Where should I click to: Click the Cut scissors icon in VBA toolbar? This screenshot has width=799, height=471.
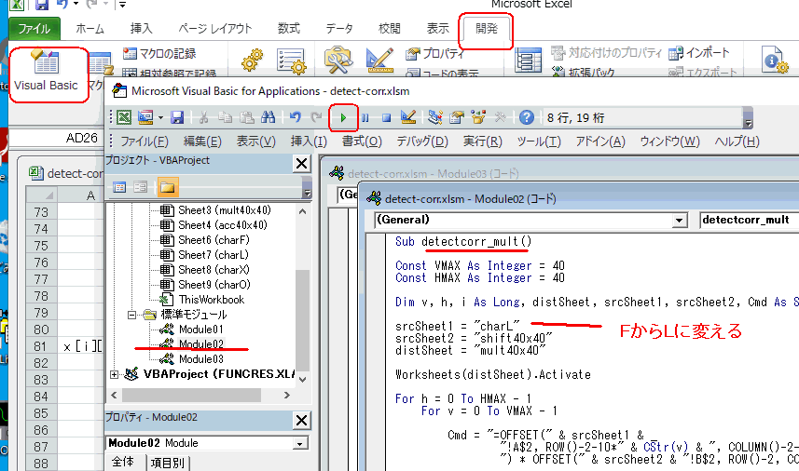204,117
